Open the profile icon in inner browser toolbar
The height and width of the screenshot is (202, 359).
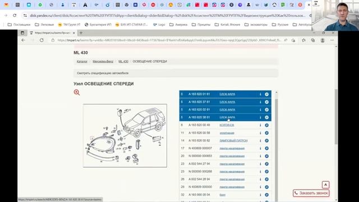323,40
